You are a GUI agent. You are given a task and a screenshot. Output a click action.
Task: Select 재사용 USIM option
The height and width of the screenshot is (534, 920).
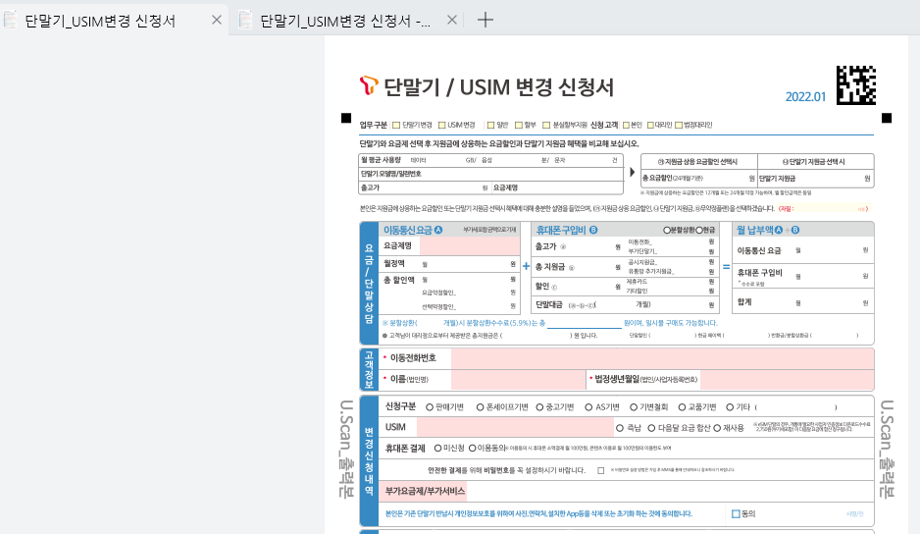tap(717, 428)
